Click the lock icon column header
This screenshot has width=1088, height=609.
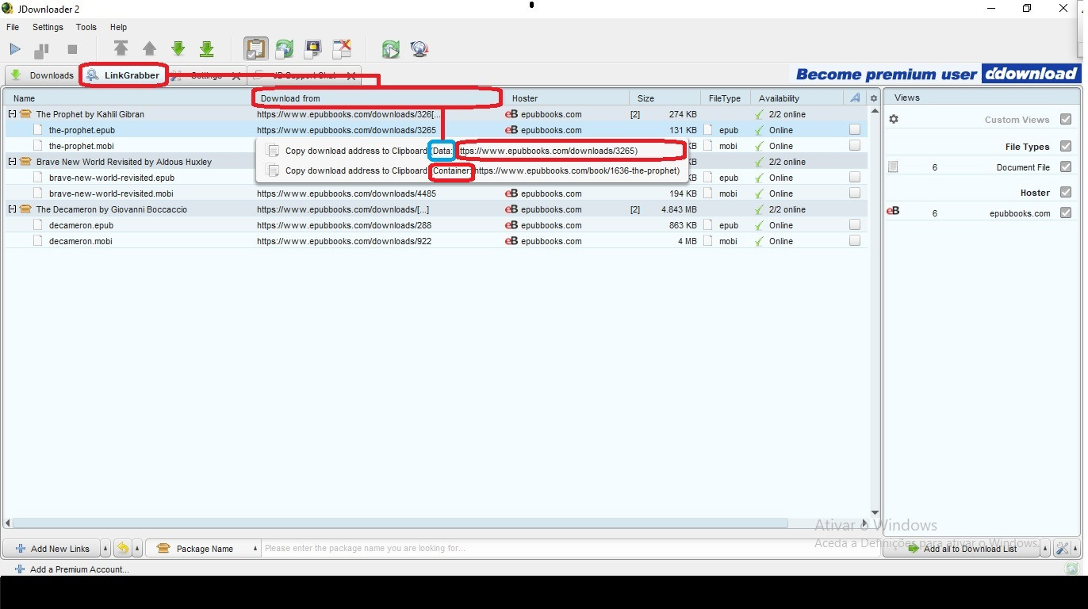click(x=855, y=98)
